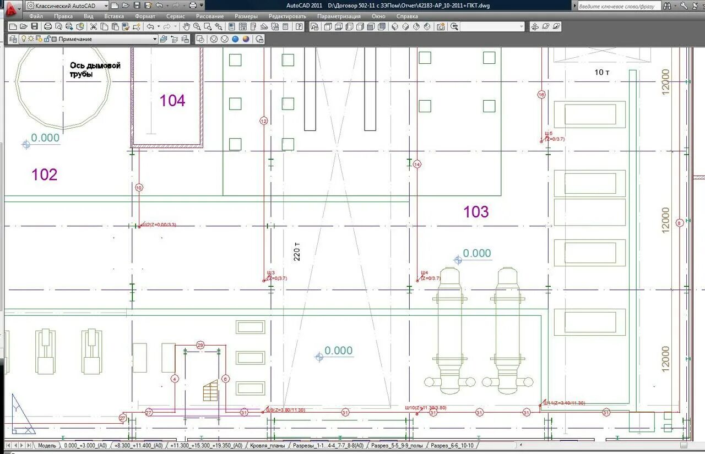Select the Pan hand tool

tap(186, 26)
